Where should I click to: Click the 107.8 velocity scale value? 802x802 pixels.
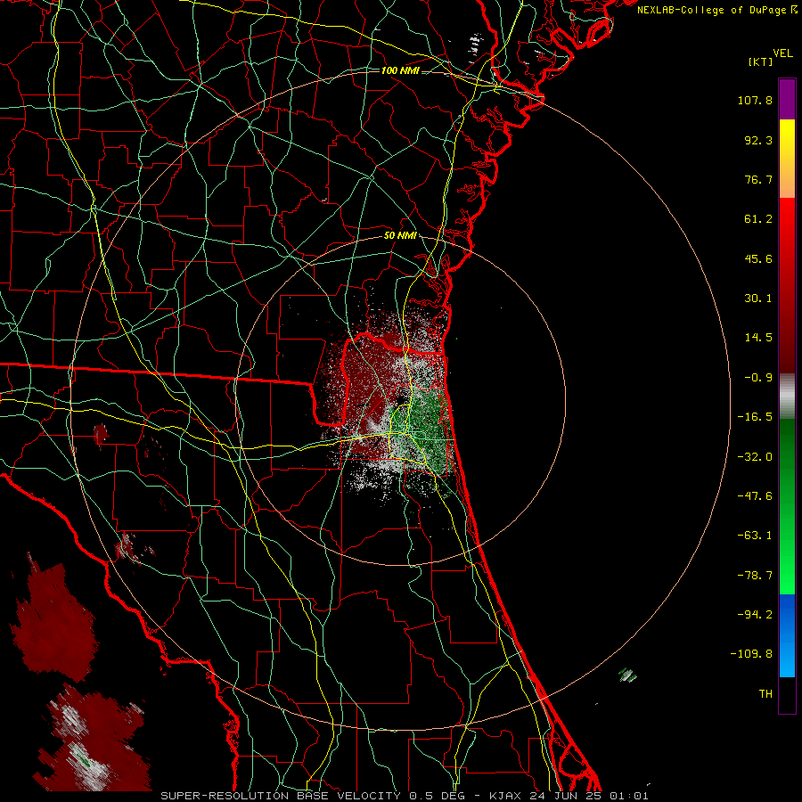[755, 100]
